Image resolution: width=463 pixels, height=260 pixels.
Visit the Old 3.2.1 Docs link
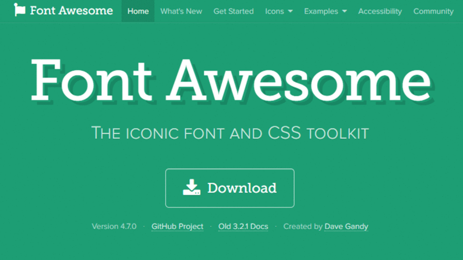[243, 227]
